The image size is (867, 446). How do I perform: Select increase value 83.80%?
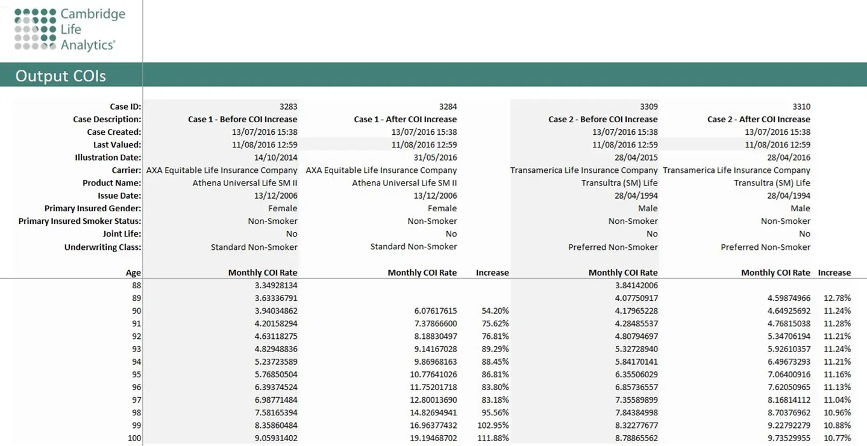495,387
